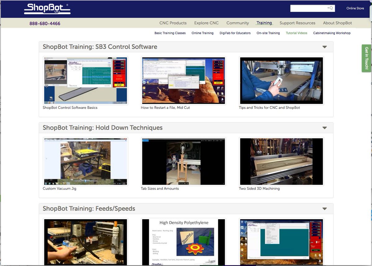The height and width of the screenshot is (266, 372).
Task: Click the Hold Down Techniques heading
Action: coord(103,128)
